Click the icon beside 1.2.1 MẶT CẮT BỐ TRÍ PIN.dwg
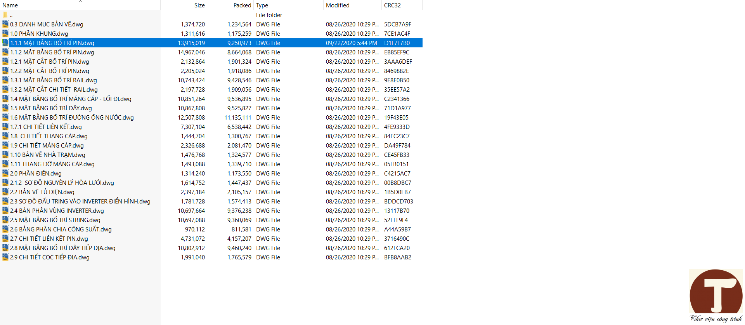The image size is (745, 325). point(5,61)
